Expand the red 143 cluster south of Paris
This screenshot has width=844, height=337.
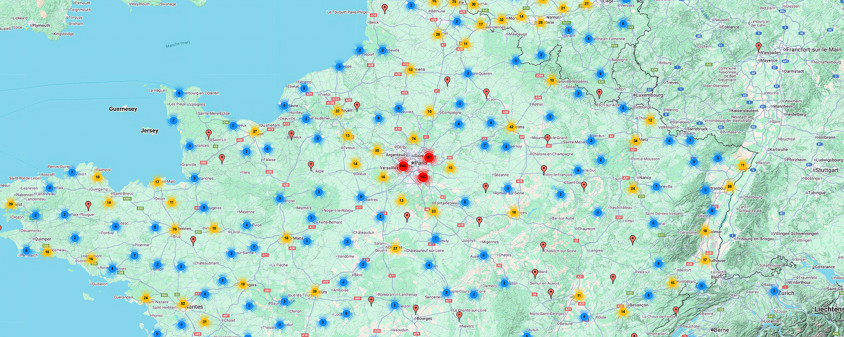423,177
